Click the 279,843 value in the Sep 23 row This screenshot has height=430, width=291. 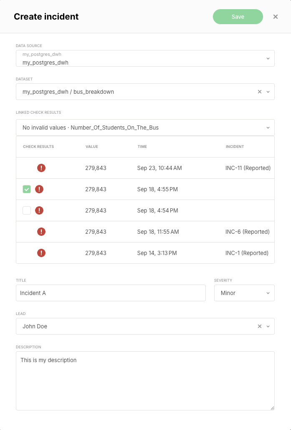pos(96,168)
